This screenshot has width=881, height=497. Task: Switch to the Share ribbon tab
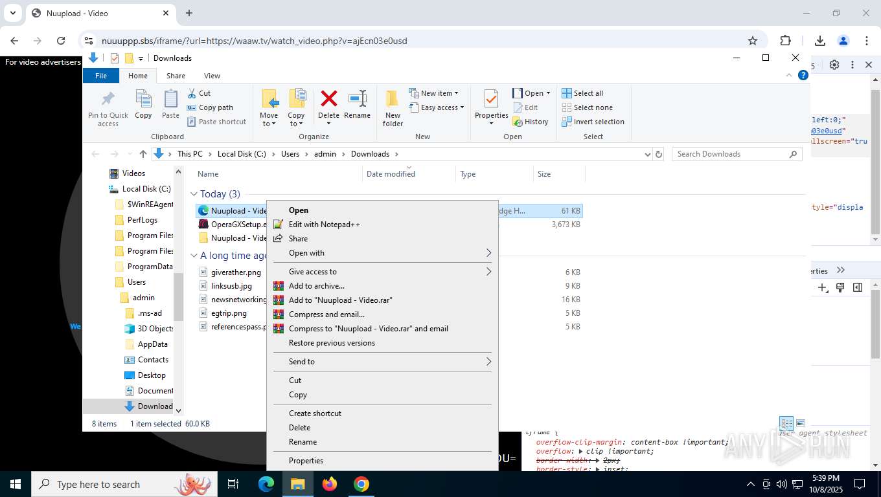point(176,76)
